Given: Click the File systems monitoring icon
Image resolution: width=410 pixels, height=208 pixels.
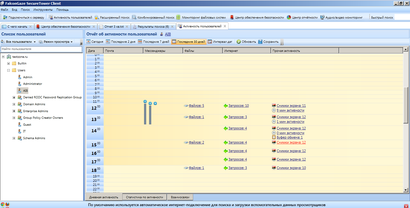Looking at the screenshot, I should 179,18.
